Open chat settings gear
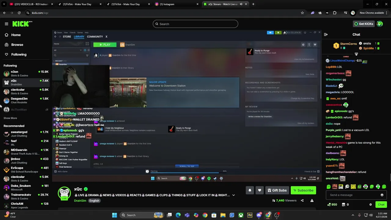Image resolution: width=391 pixels, height=220 pixels. pos(371,204)
